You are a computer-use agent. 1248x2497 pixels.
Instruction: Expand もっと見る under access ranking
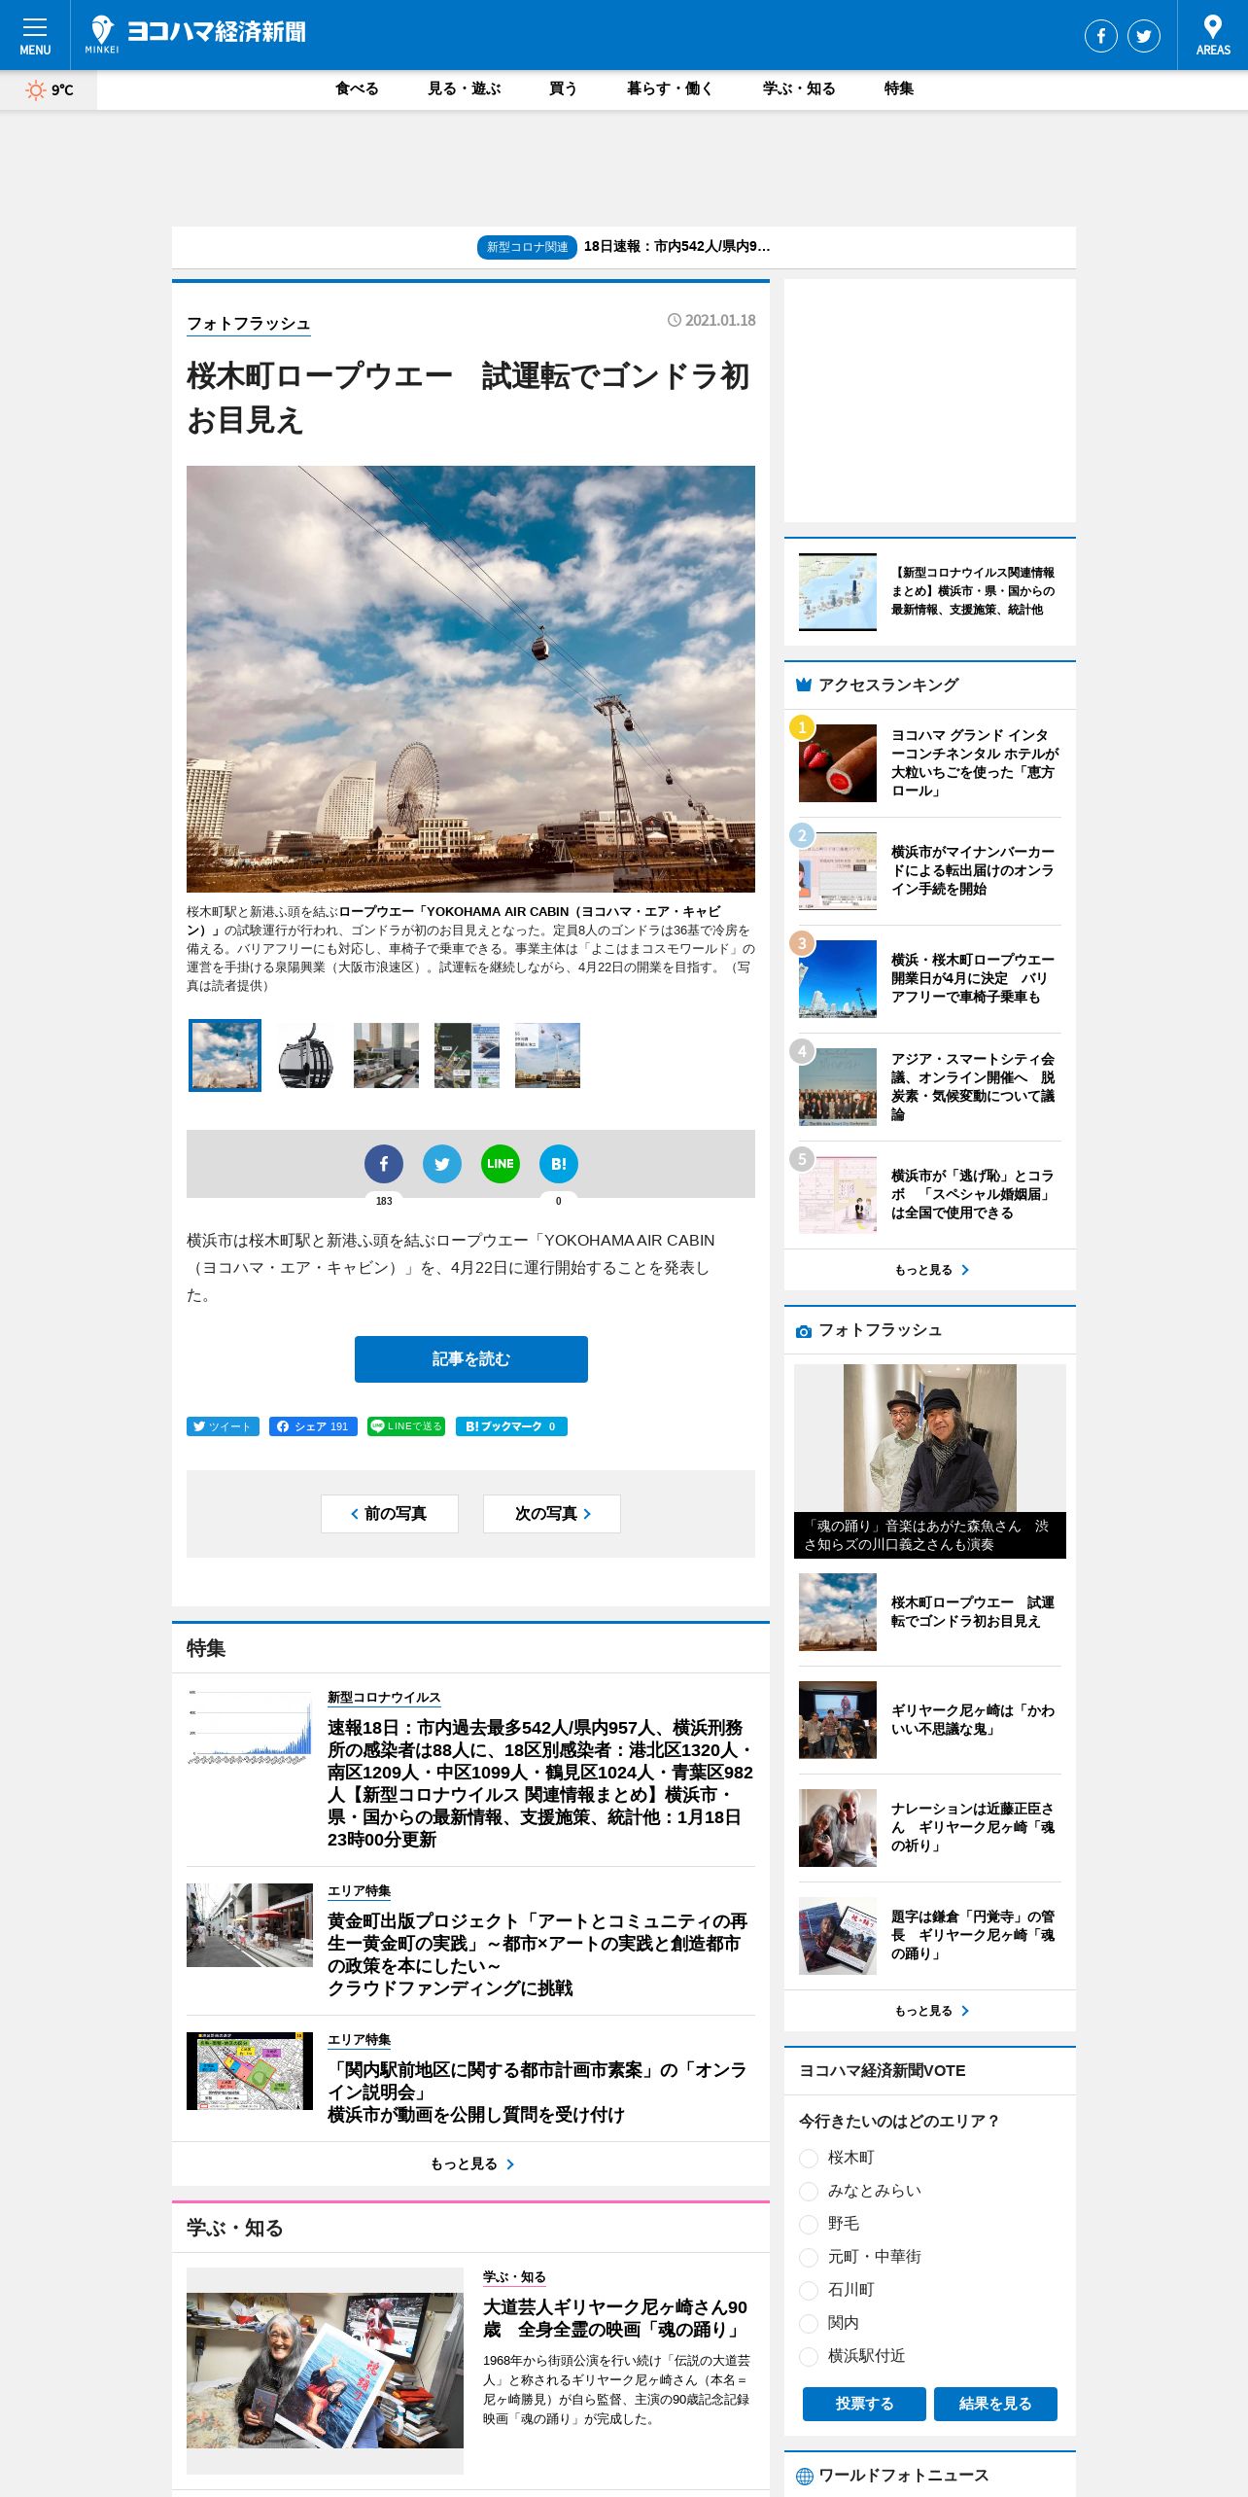coord(930,1270)
